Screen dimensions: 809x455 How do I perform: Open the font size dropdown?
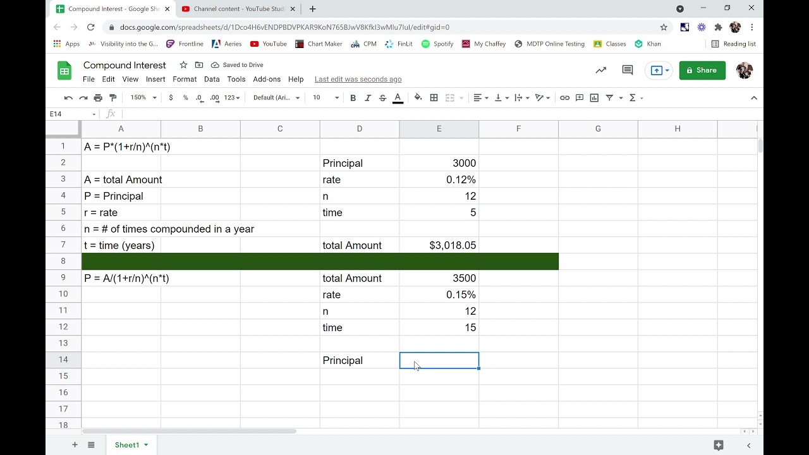coord(326,97)
